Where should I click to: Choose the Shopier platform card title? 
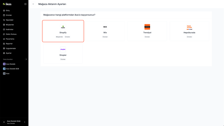(x=63, y=55)
